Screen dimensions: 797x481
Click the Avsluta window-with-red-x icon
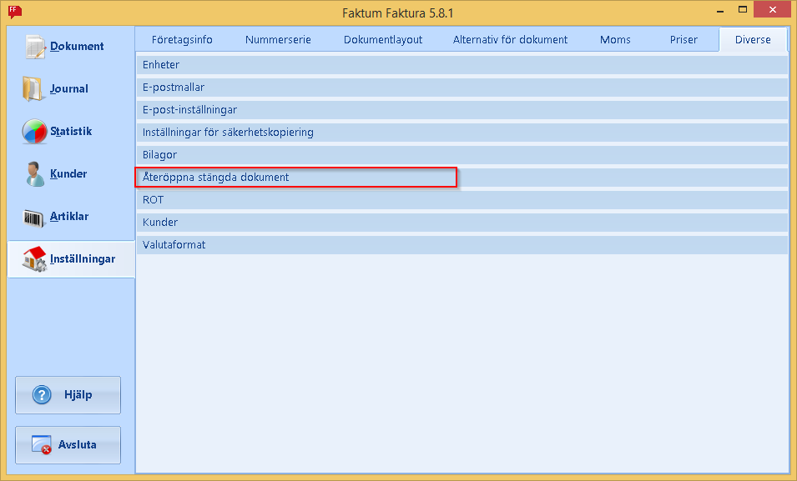[x=41, y=444]
